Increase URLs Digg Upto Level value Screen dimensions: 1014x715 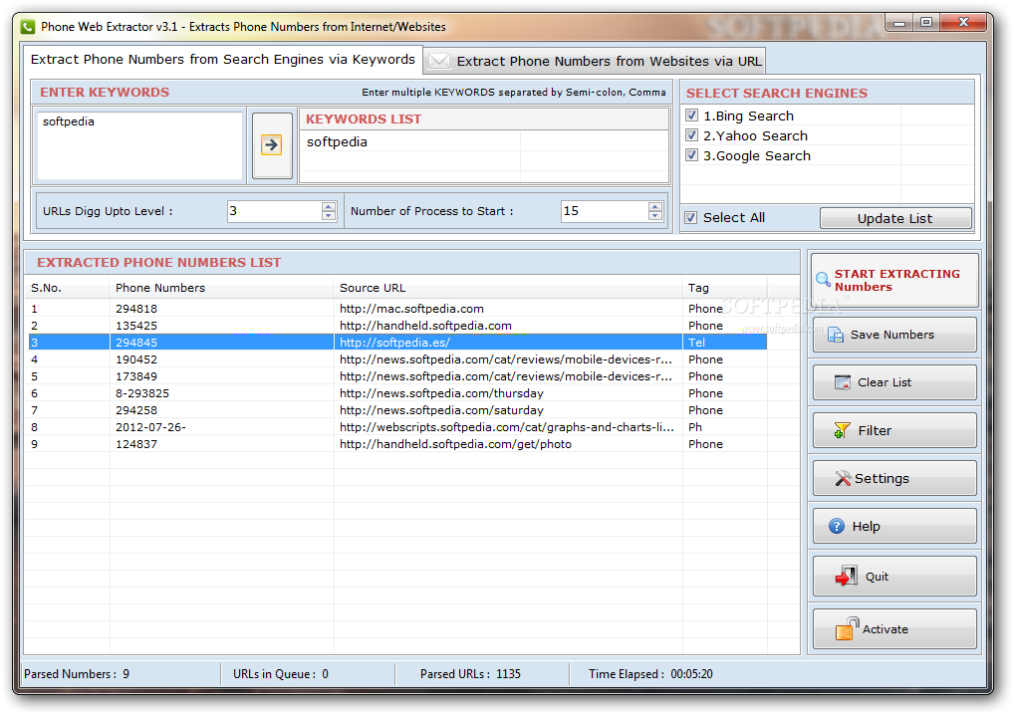[329, 206]
